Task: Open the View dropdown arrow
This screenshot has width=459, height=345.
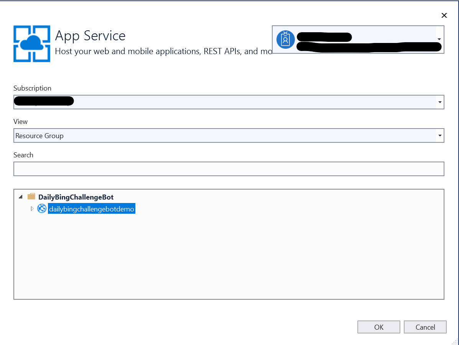Action: click(439, 135)
